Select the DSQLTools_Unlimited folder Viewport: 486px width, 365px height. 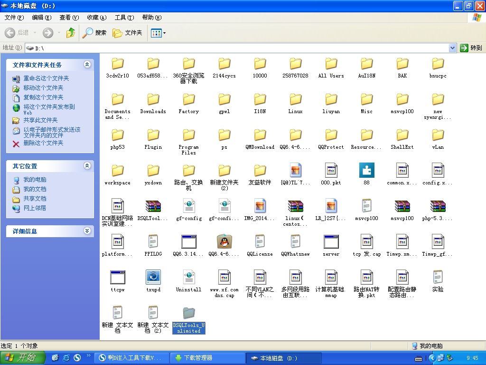click(189, 321)
